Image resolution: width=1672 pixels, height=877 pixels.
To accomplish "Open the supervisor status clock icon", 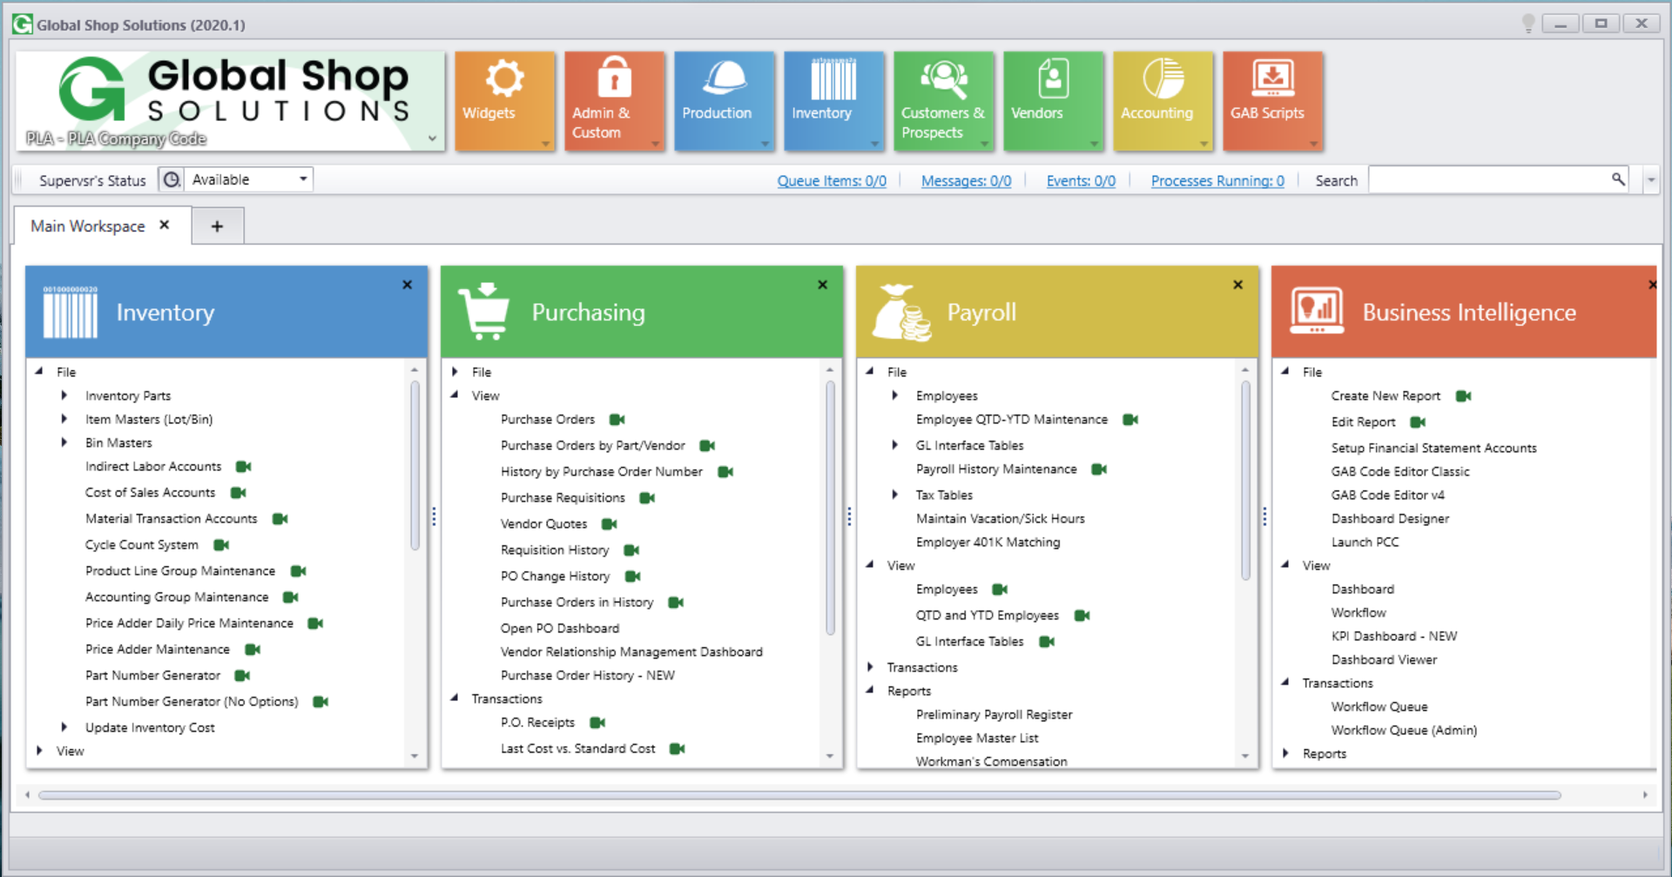I will click(x=171, y=179).
